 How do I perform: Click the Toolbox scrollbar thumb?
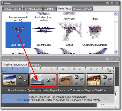(116, 22)
